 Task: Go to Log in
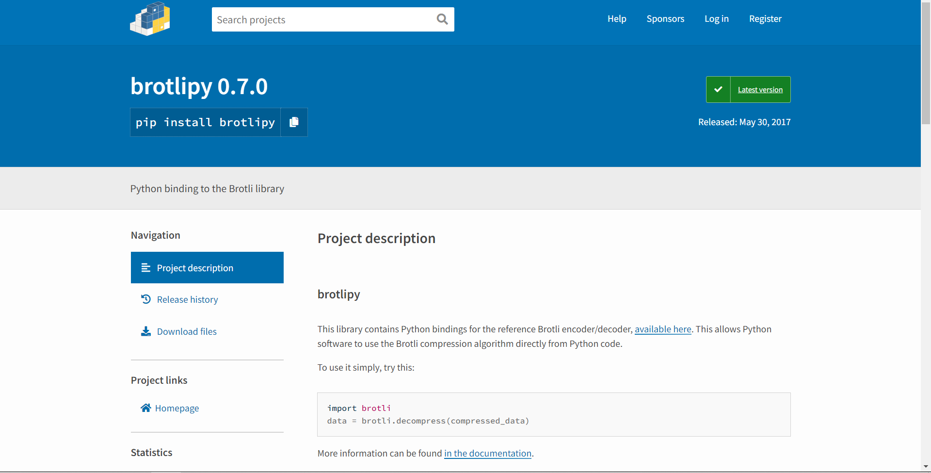click(x=716, y=19)
